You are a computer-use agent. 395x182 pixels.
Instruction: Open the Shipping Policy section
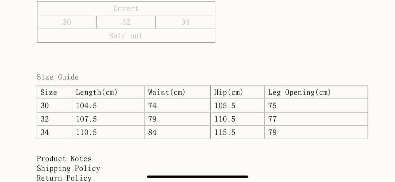pos(68,169)
